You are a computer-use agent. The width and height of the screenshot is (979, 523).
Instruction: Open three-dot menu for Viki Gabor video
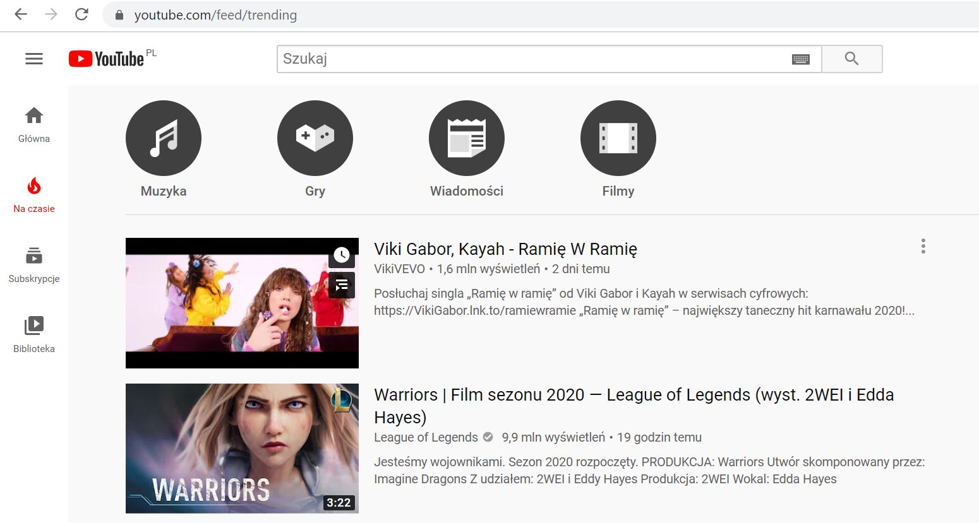coord(923,246)
